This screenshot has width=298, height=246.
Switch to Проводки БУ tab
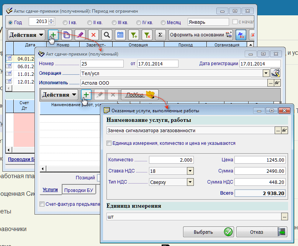click(79, 190)
